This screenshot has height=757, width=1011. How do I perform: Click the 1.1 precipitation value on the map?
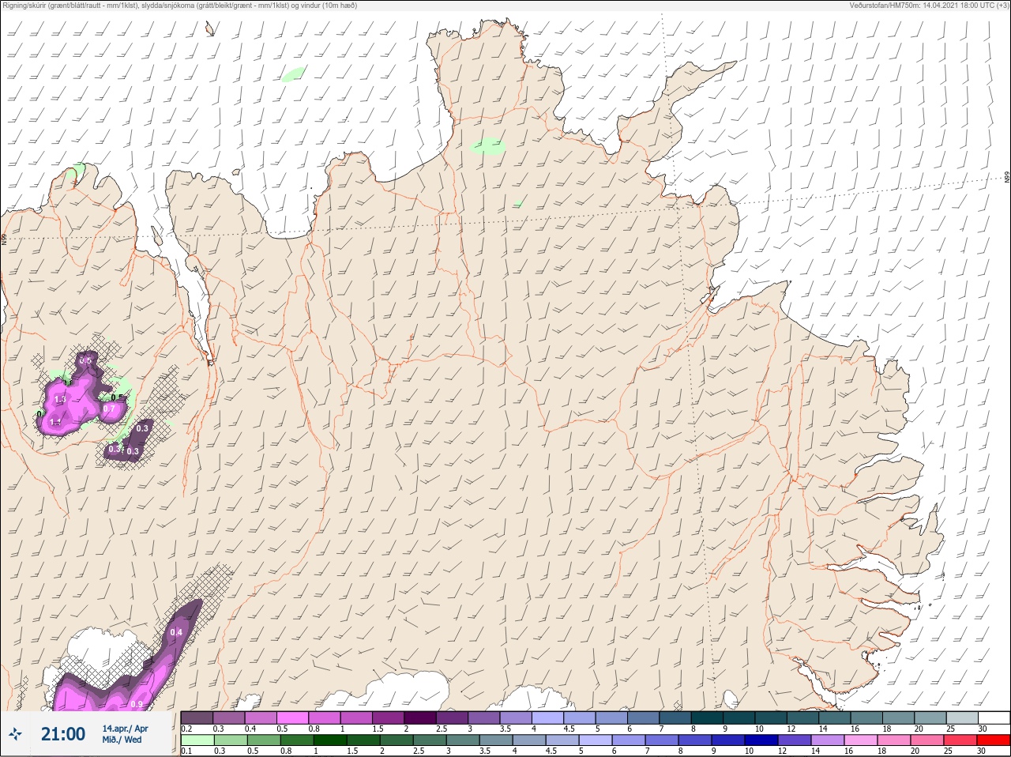click(x=55, y=424)
